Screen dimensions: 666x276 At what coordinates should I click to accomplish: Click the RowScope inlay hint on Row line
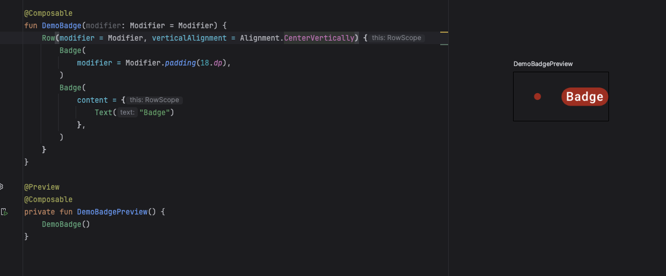click(396, 38)
